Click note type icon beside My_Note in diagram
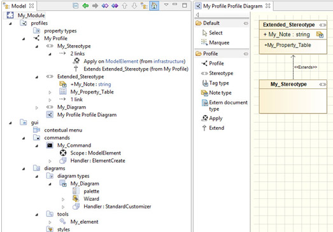 (x=320, y=34)
